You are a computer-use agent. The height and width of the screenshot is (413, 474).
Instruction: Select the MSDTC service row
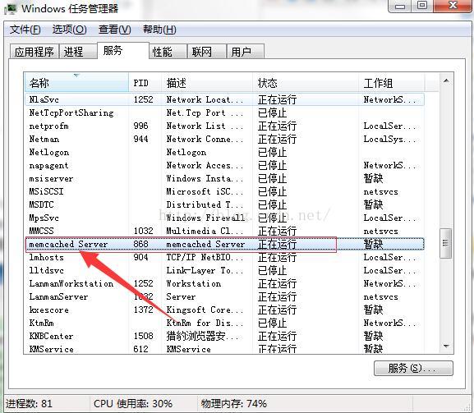(224, 204)
